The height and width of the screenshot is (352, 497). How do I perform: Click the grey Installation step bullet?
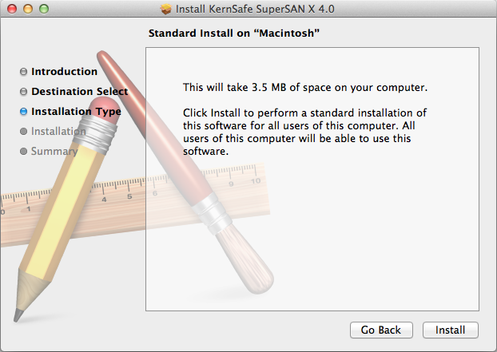click(x=23, y=131)
